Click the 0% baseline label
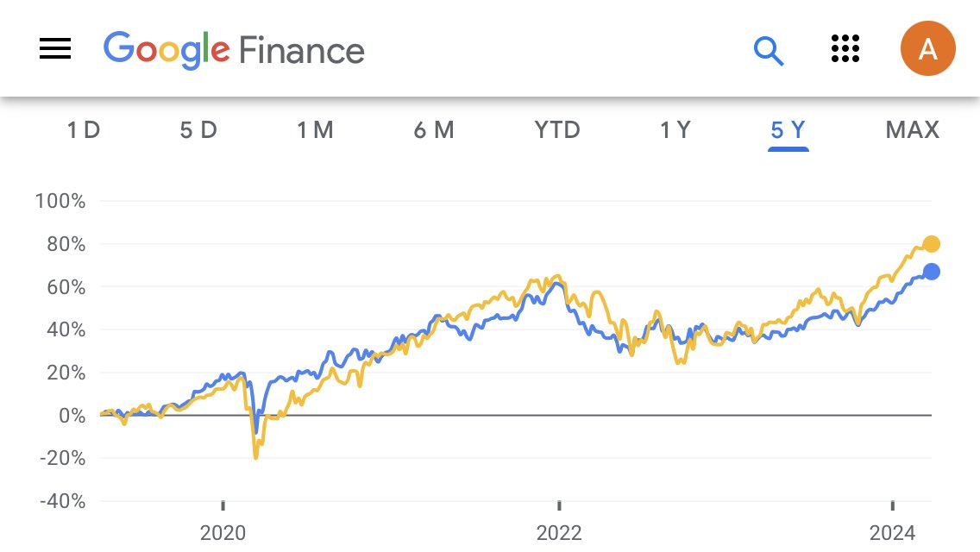The image size is (980, 552). pos(72,416)
